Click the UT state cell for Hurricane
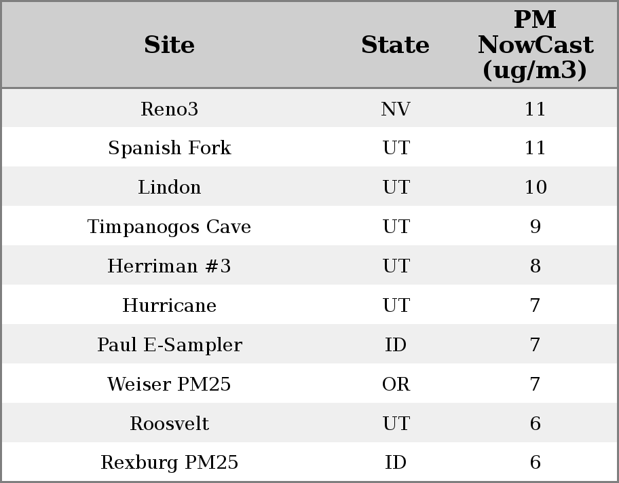Screen dimensions: 619x483 [395, 306]
